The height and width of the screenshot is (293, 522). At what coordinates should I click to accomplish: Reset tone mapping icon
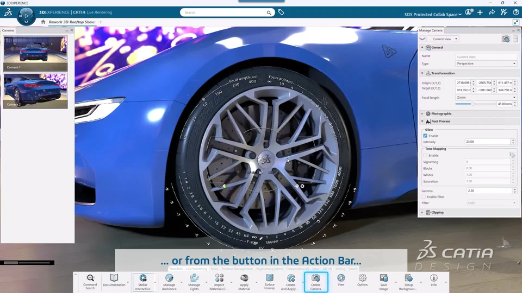[x=512, y=155]
